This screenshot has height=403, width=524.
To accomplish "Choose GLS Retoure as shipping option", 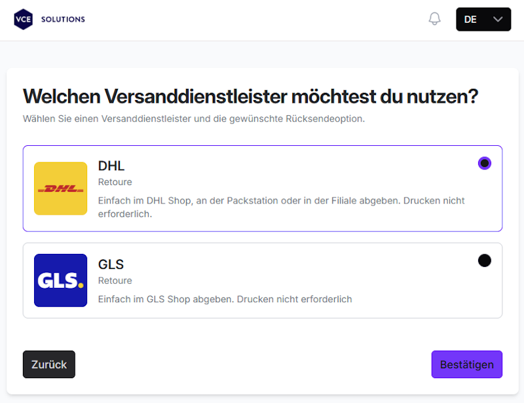I will coord(262,280).
